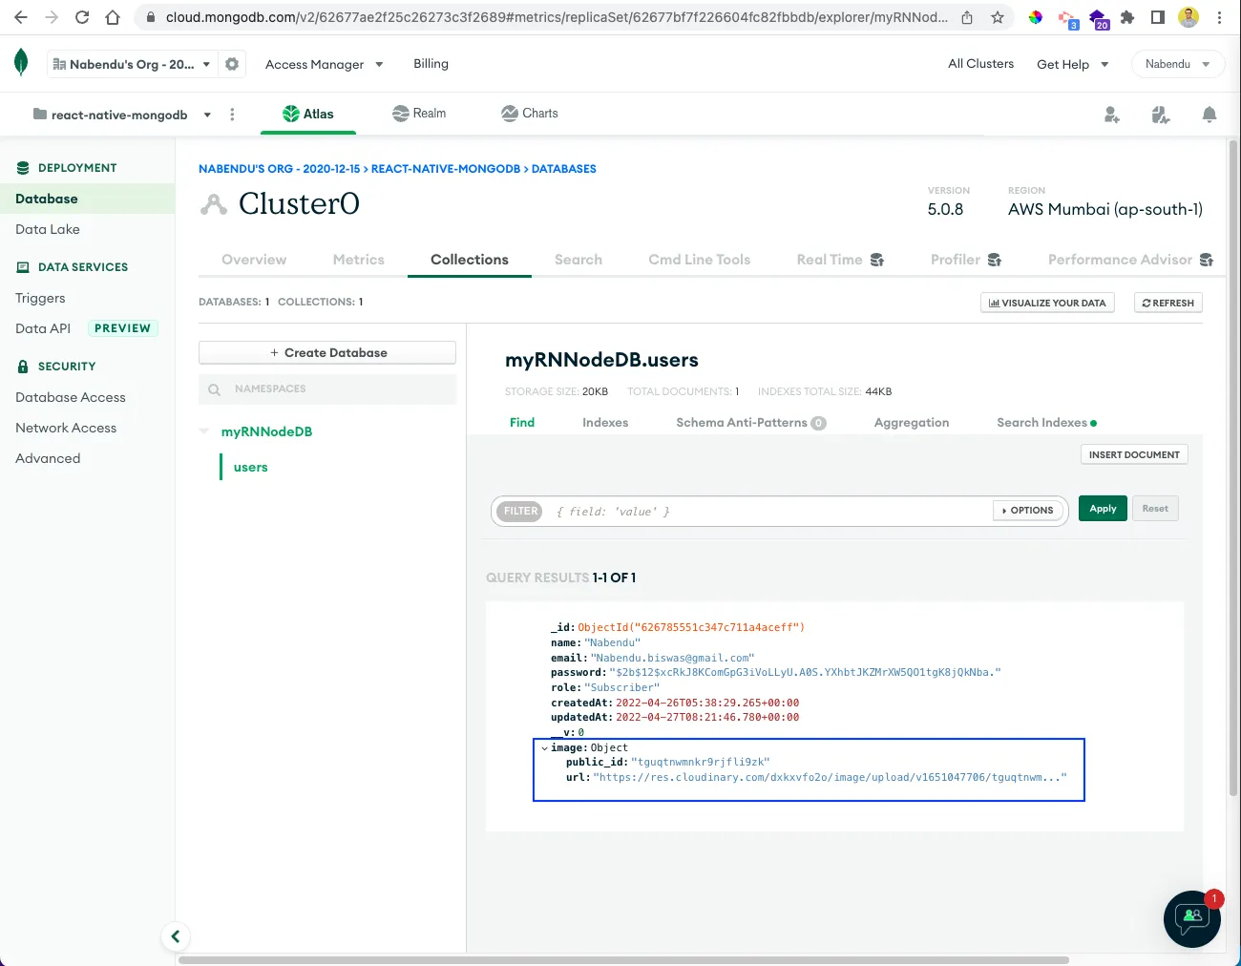Select the Find sub-tab
This screenshot has width=1241, height=966.
522,423
